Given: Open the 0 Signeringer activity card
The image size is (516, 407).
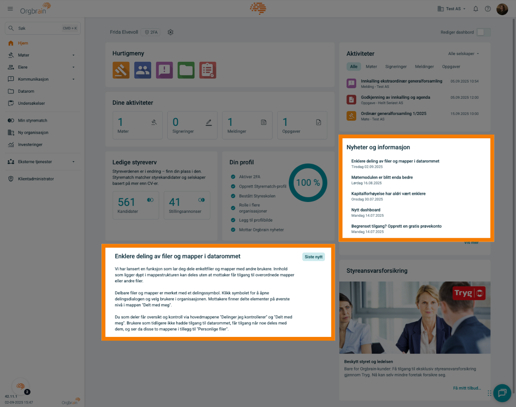Looking at the screenshot, I should pyautogui.click(x=193, y=125).
